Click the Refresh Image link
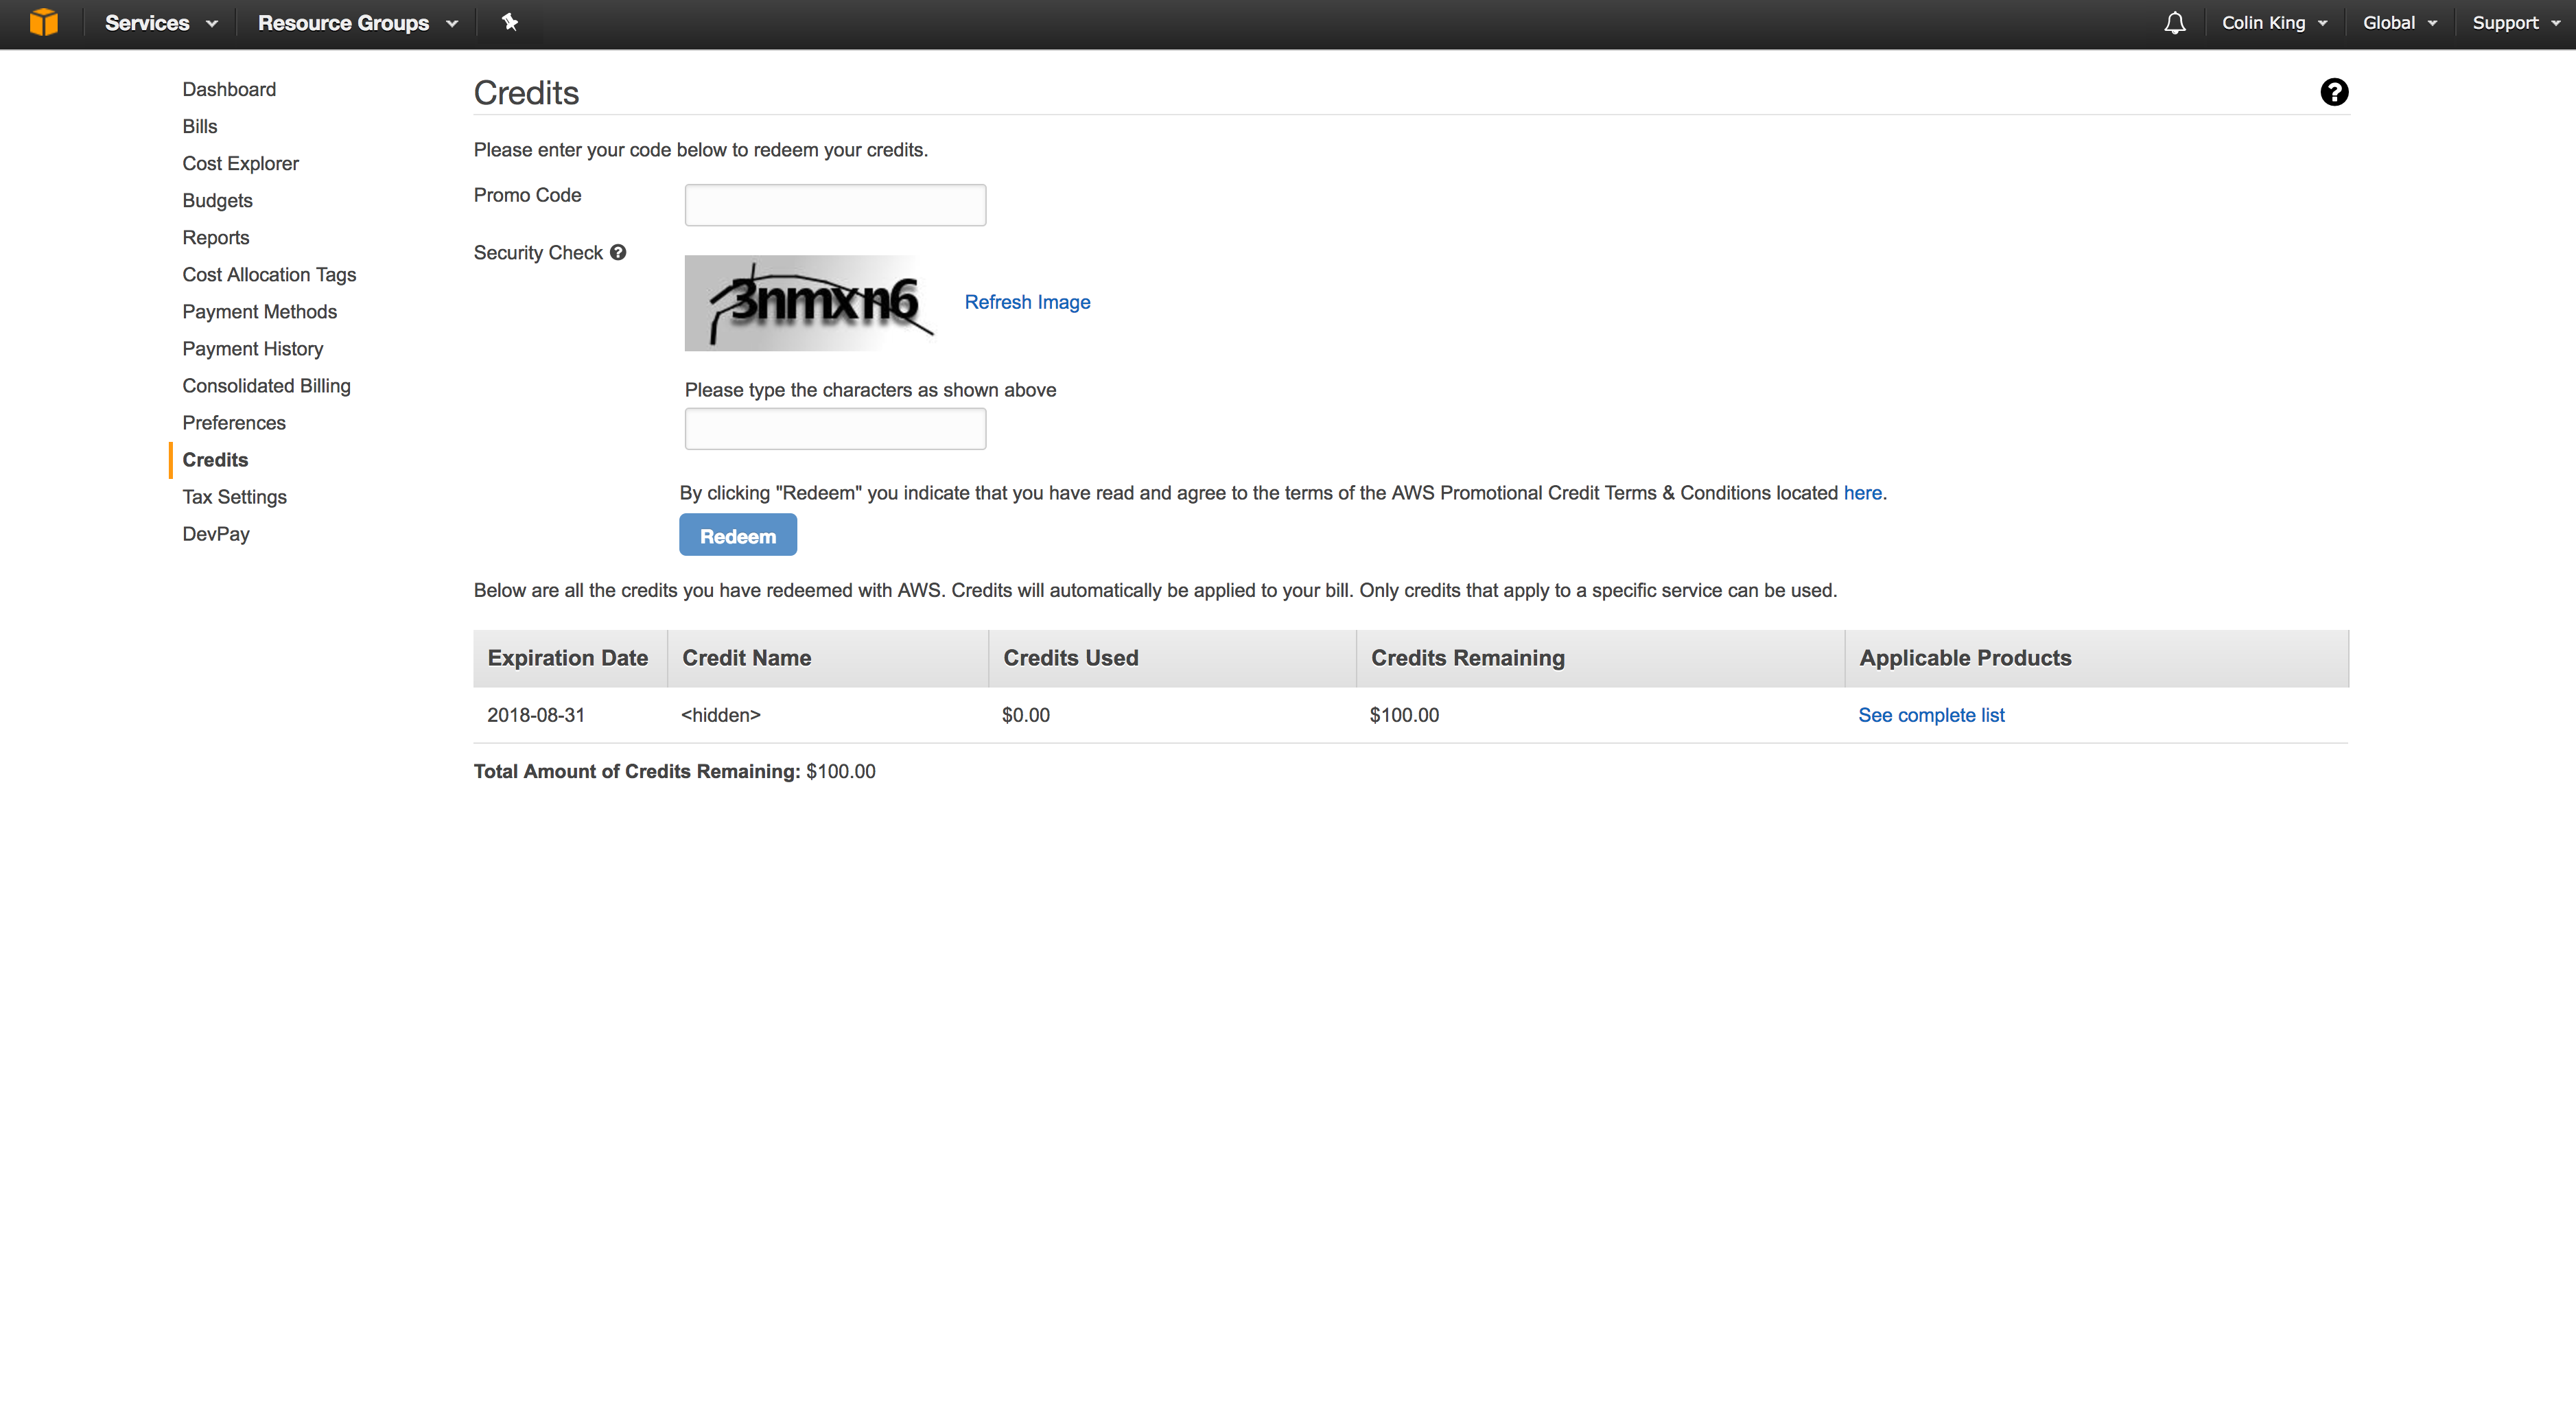This screenshot has height=1408, width=2576. pyautogui.click(x=1027, y=302)
